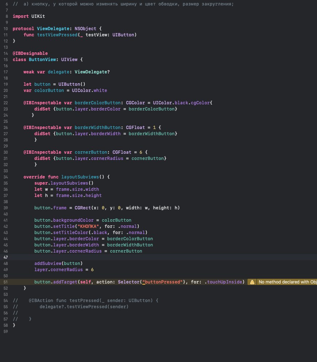Click the "super" keyword on line 35
This screenshot has height=362, width=317.
tap(41, 183)
